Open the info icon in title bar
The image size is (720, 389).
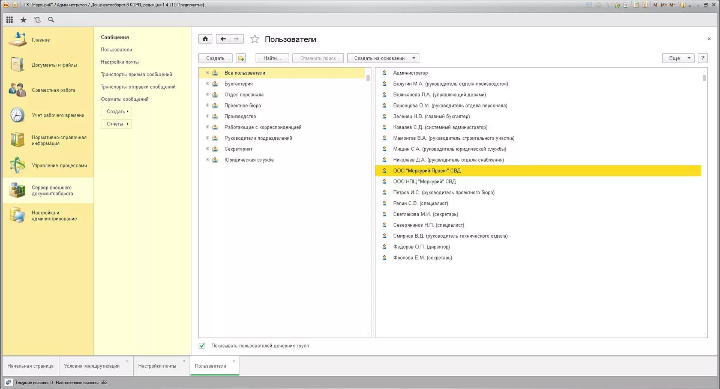pos(683,5)
